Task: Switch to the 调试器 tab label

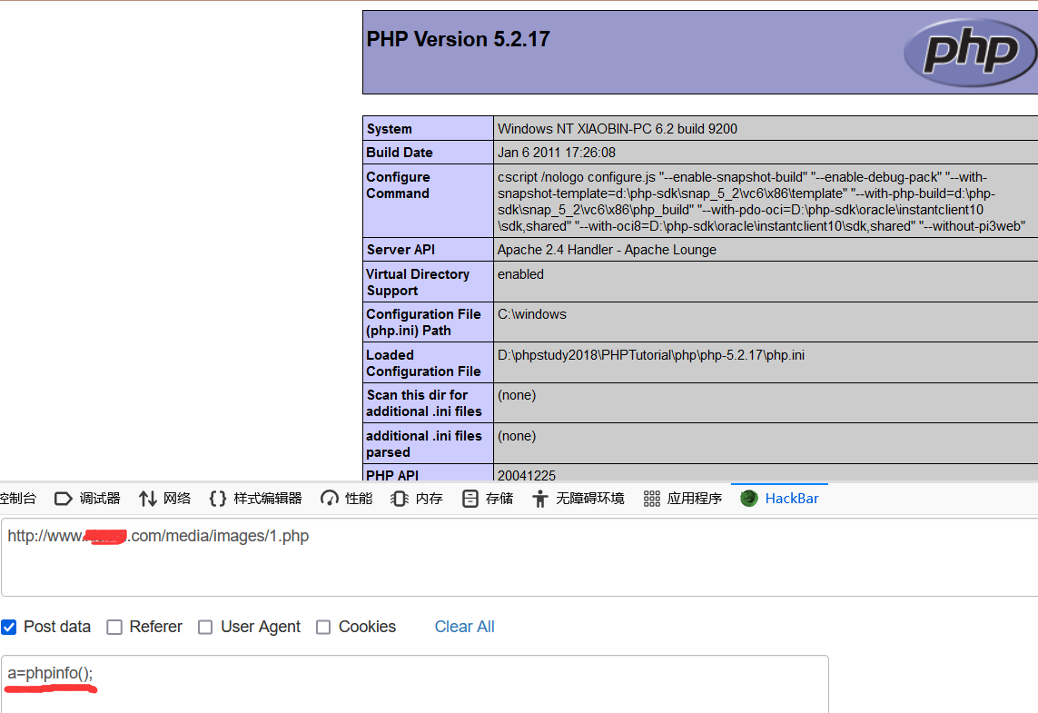Action: (x=100, y=499)
